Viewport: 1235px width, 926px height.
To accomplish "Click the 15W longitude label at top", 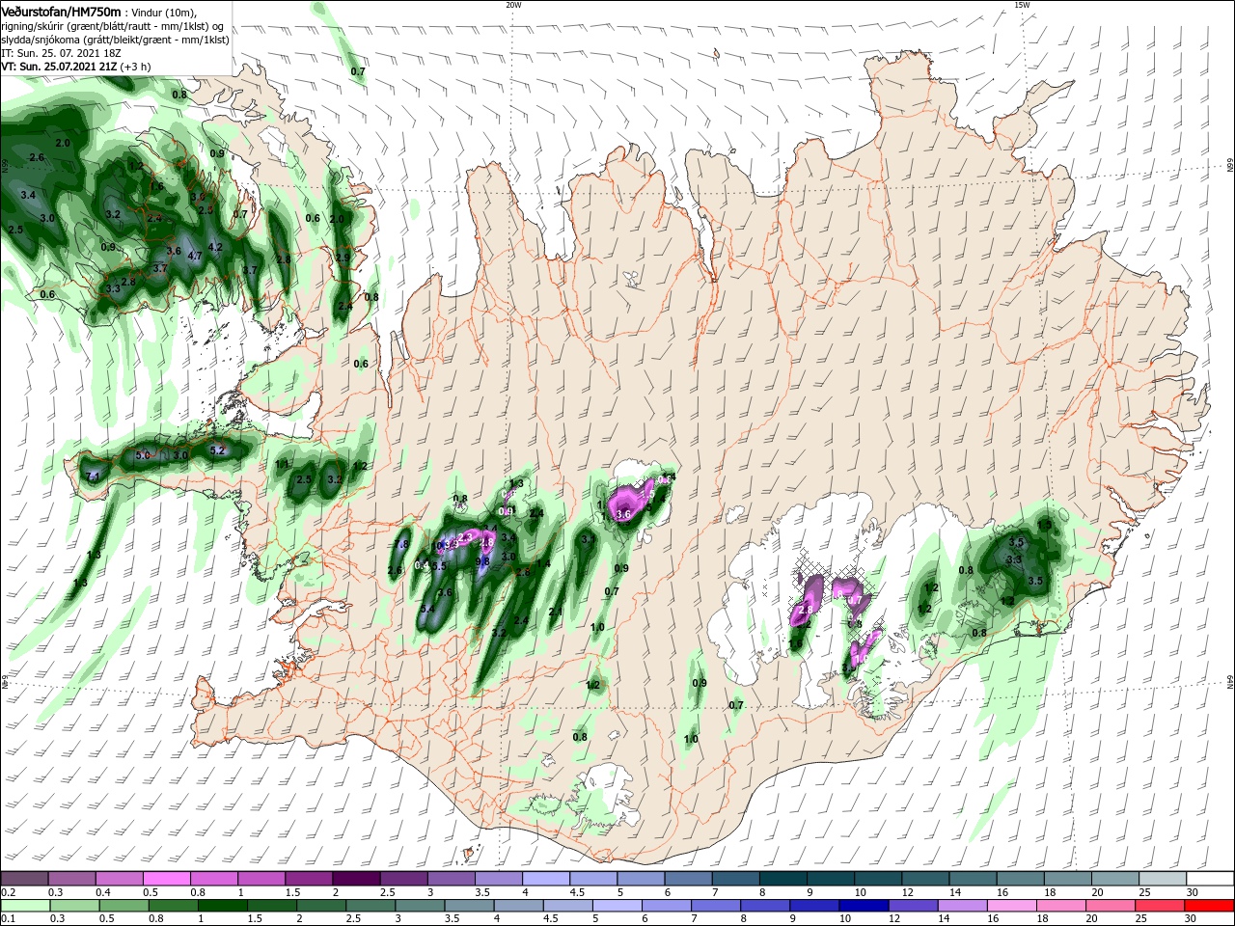I will [x=1022, y=4].
